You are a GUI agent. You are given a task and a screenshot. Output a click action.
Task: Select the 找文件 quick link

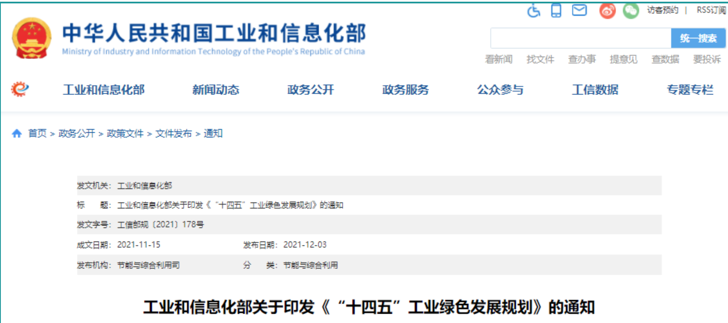[x=540, y=59]
